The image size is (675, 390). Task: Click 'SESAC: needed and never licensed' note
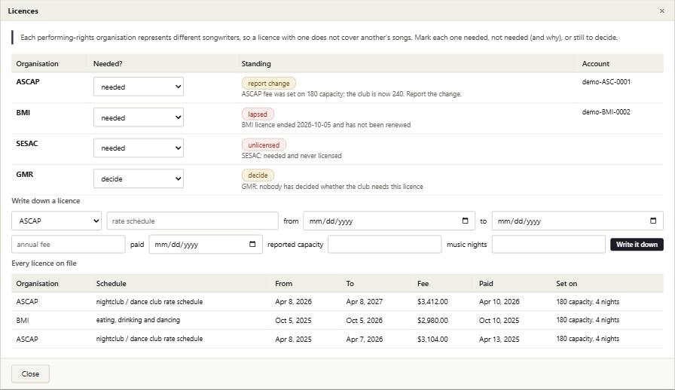(292, 156)
